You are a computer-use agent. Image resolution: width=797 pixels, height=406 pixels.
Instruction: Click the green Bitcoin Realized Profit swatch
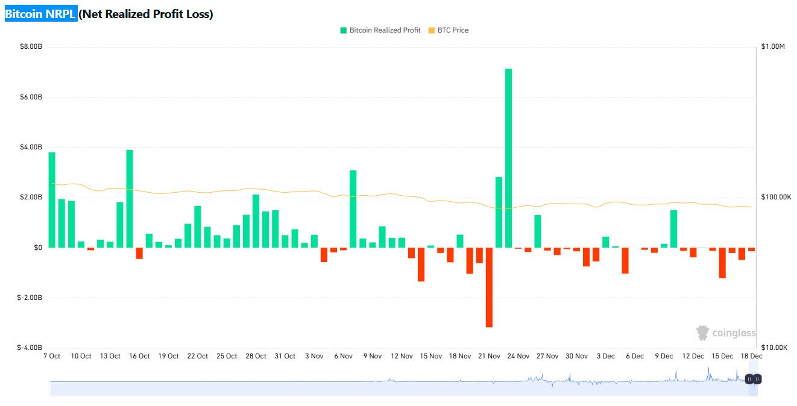(344, 30)
